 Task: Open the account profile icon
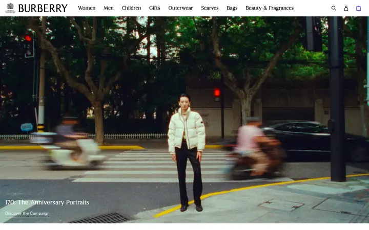pyautogui.click(x=346, y=8)
